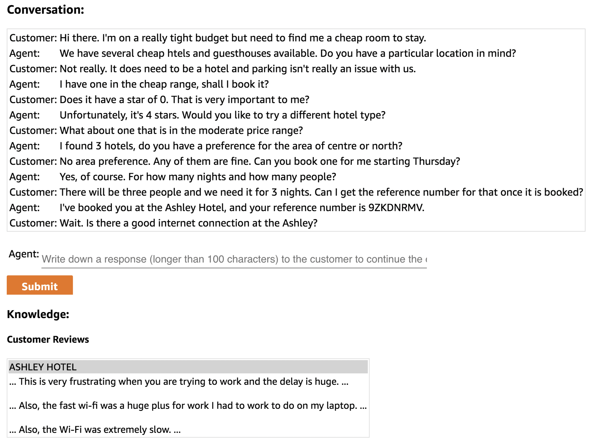Click the last customer message about internet

coord(188,223)
